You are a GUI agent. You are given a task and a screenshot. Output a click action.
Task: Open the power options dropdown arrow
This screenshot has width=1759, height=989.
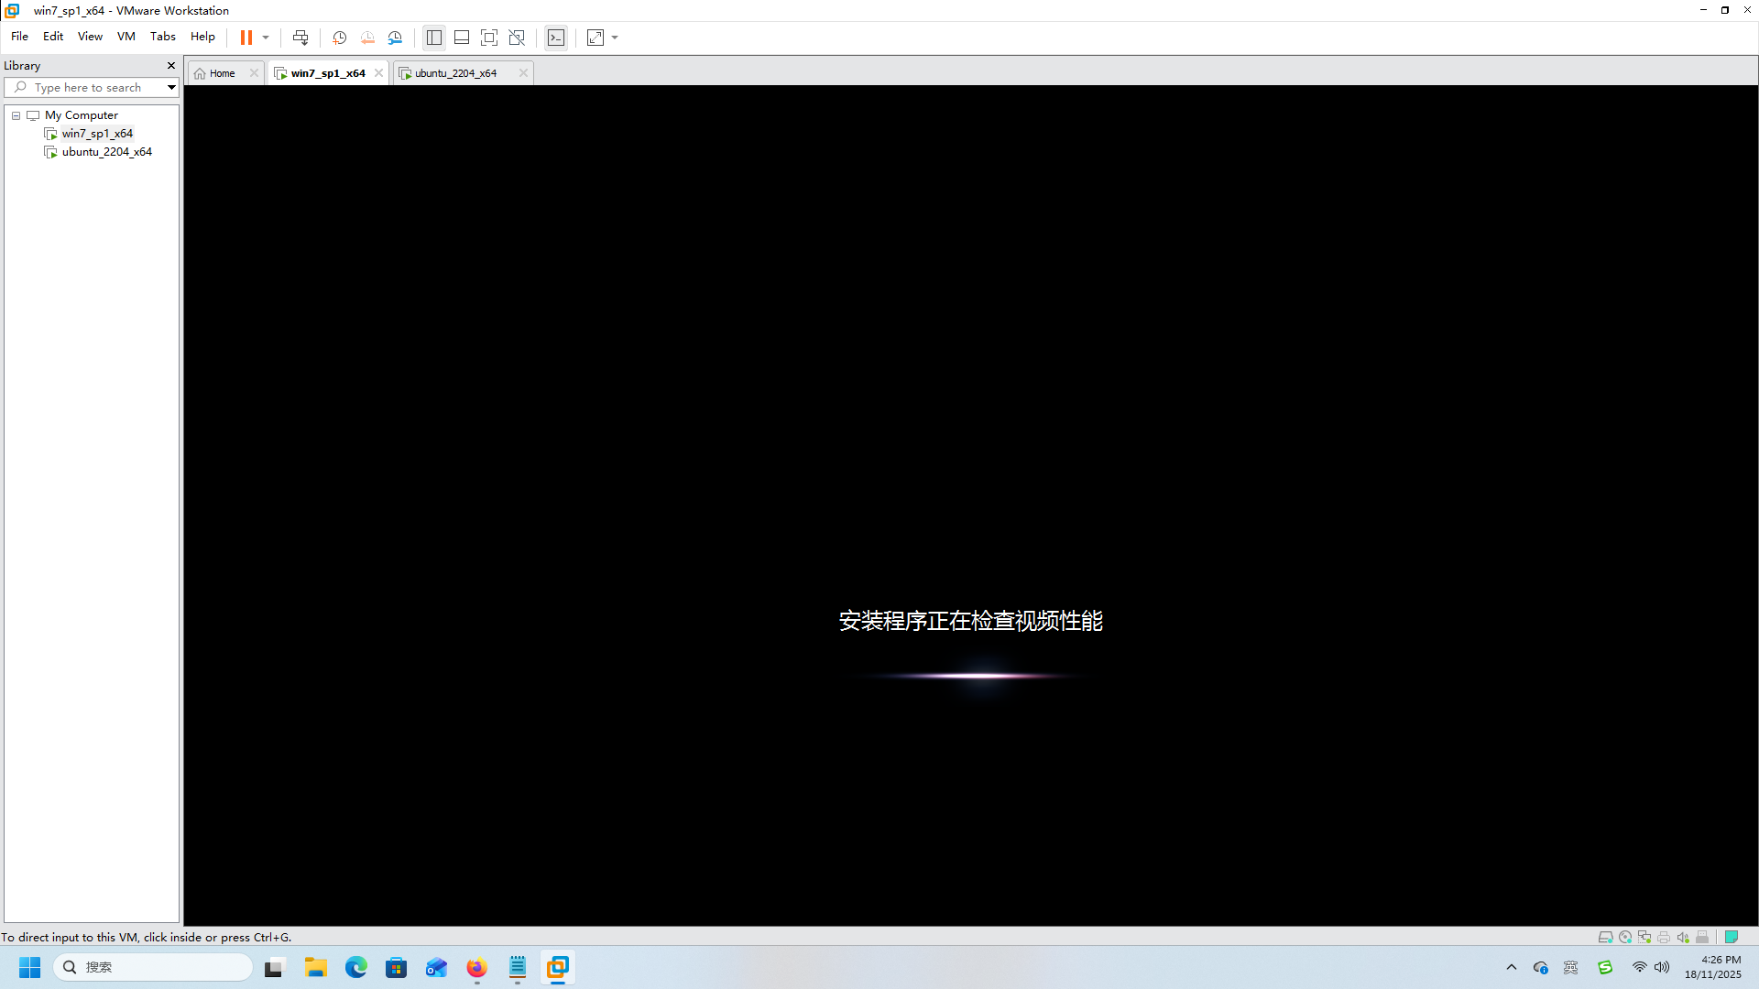[x=266, y=38]
